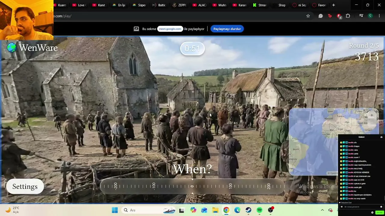Click the WenWare globe logo

pos(12,48)
